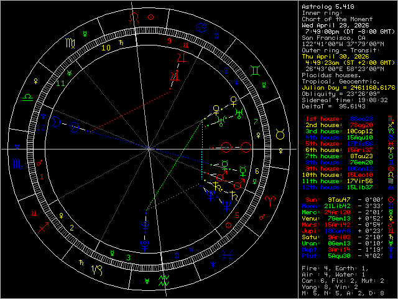The height and width of the screenshot is (299, 398).
Task: Click the green Aquarius sign on zodiac ring
Action: (x=164, y=280)
